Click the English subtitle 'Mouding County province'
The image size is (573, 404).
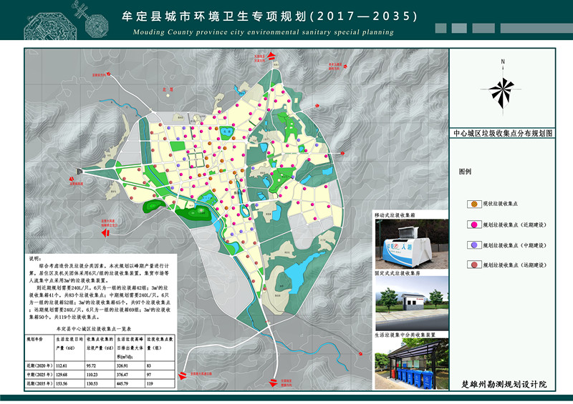coord(263,32)
